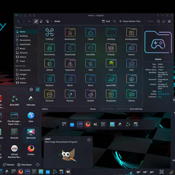
Task: Launch Firefox from application menu
Action: (31, 150)
